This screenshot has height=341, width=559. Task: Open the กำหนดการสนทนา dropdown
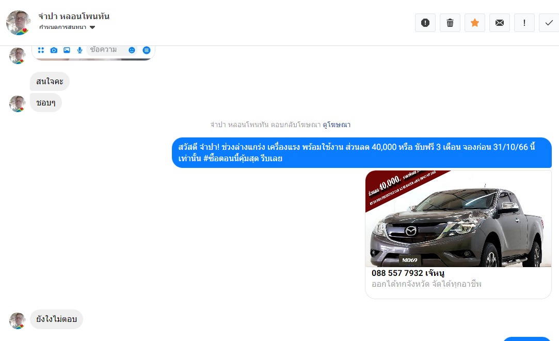point(67,27)
